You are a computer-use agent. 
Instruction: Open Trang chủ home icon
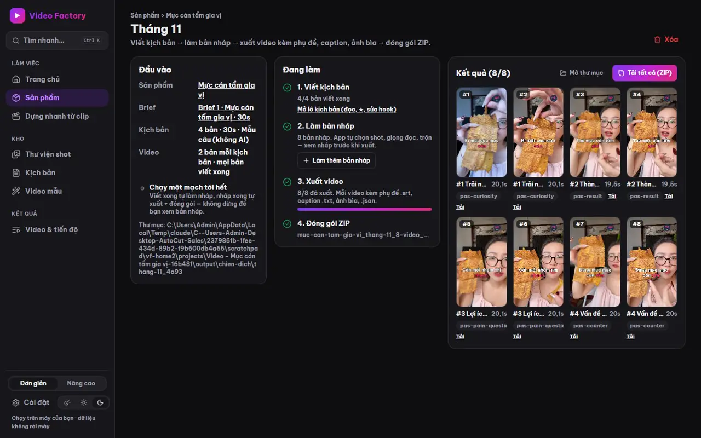click(16, 79)
